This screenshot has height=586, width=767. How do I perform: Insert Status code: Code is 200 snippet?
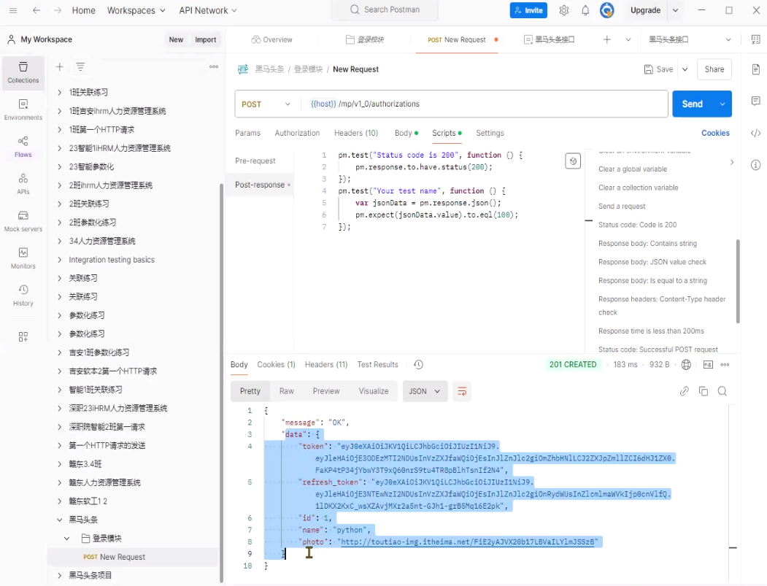(637, 225)
